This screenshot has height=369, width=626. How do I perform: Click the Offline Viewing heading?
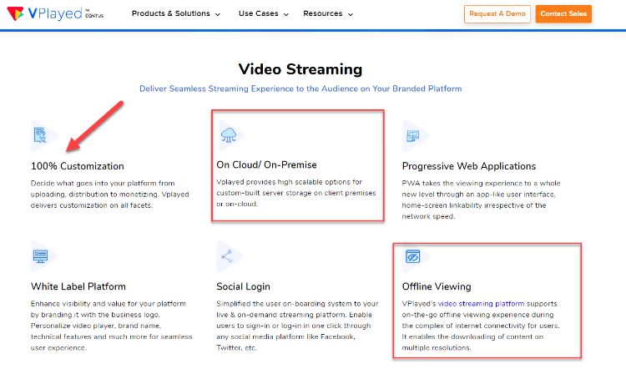[437, 286]
